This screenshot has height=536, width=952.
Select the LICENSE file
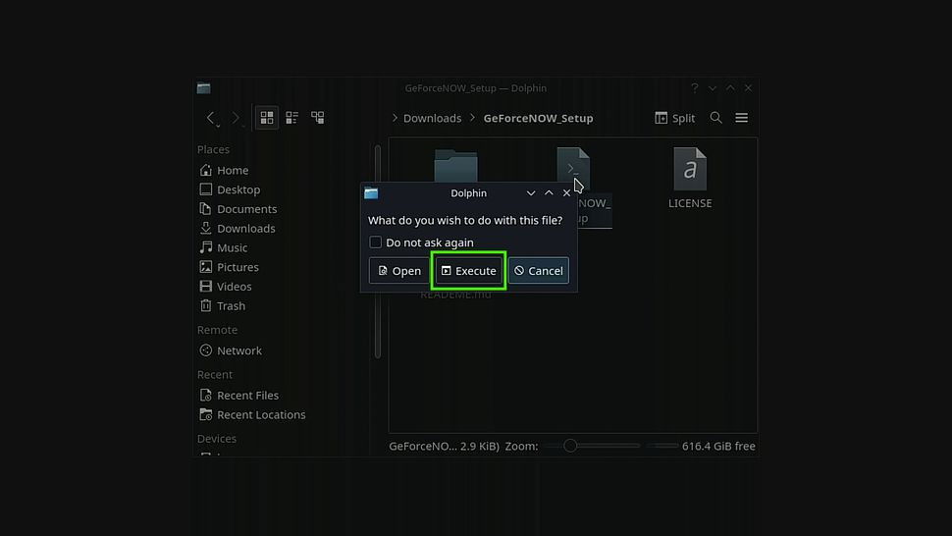[x=690, y=178]
